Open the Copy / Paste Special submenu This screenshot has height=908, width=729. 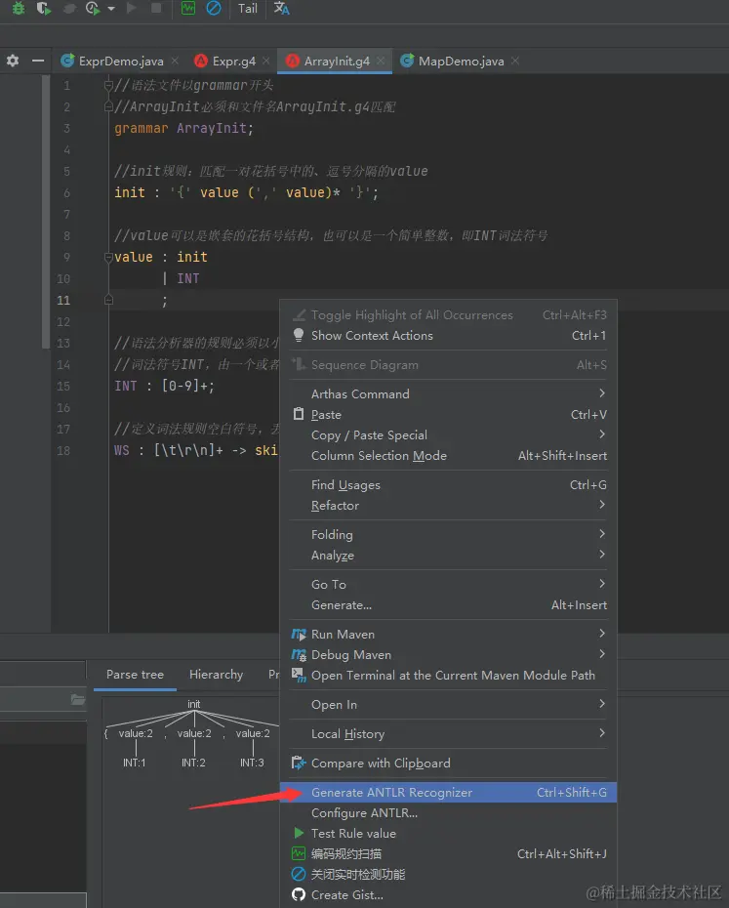(448, 434)
